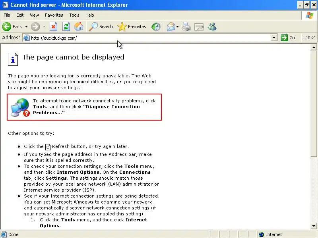Click the "Done" status bar text

[x=14, y=234]
